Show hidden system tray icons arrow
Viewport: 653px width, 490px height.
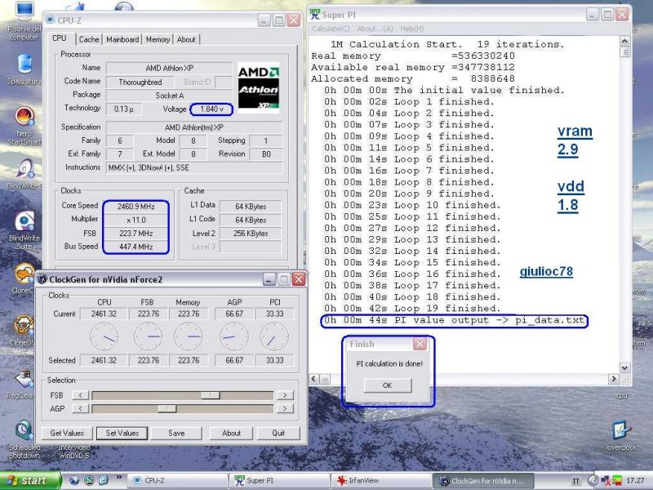593,481
